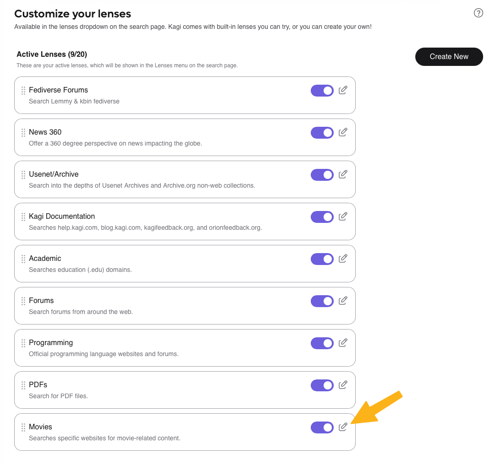Click the Create New button
501x465 pixels.
pos(449,57)
